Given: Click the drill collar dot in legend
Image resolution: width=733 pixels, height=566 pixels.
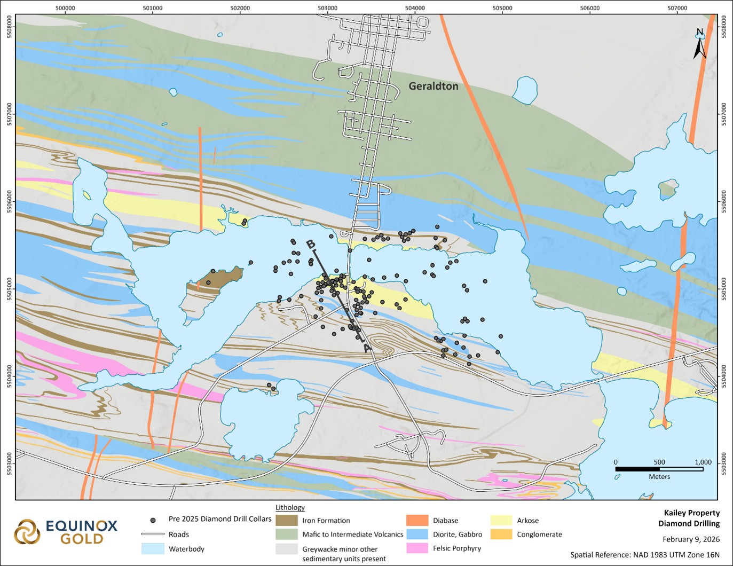Looking at the screenshot, I should click(153, 520).
